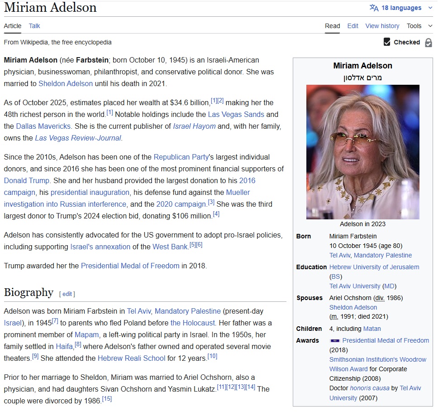Click citation [7] after 'in 1945'
This screenshot has width=443, height=412.
tap(55, 321)
